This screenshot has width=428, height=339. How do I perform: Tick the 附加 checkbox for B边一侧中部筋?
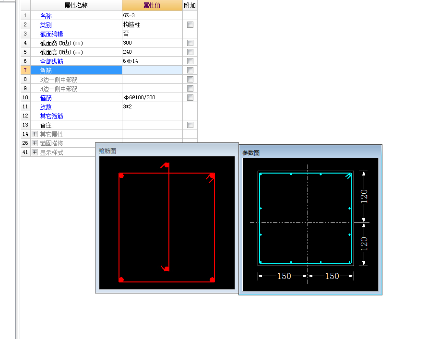point(190,80)
